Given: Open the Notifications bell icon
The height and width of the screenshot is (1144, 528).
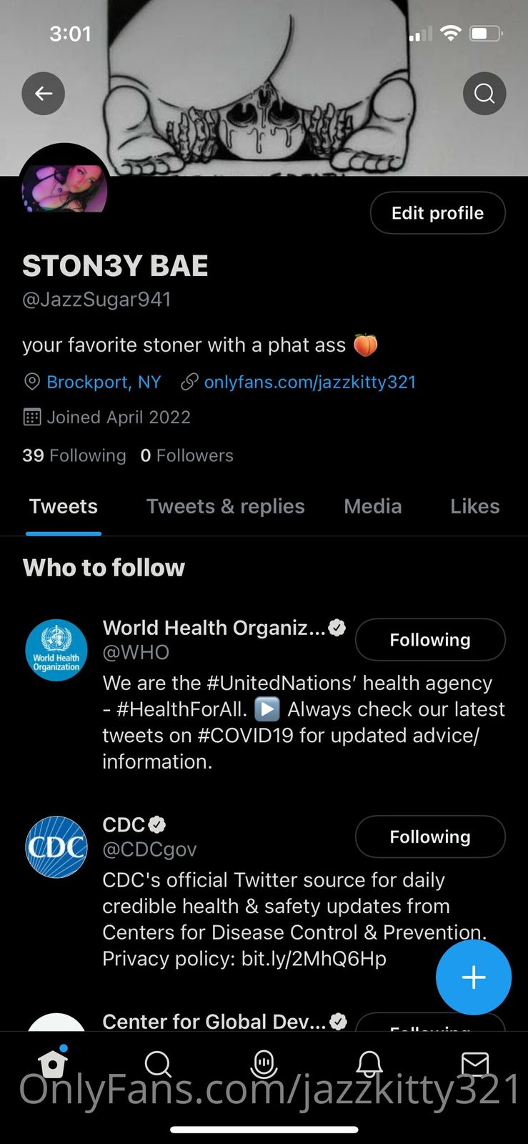Looking at the screenshot, I should 369,1064.
